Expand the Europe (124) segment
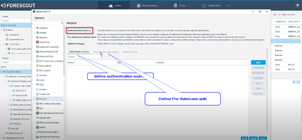The image size is (302, 140). [x=11, y=95]
